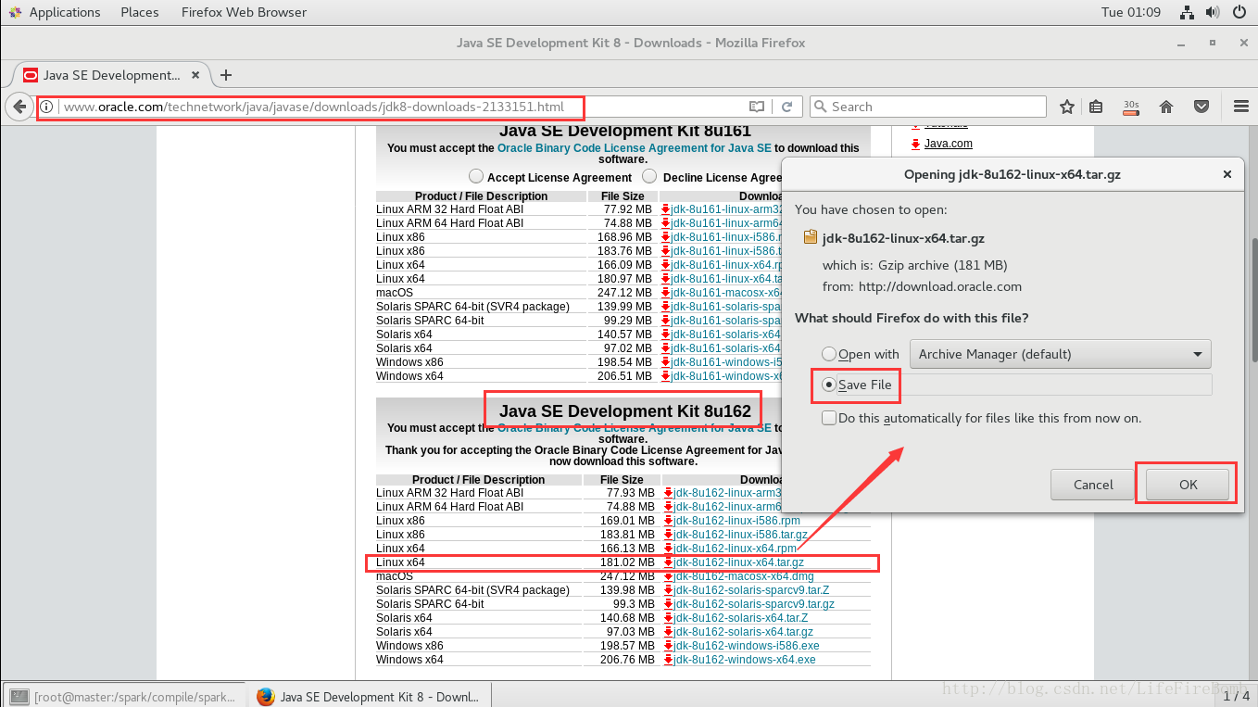Toggle reader view icon in address bar
The height and width of the screenshot is (707, 1258).
coord(757,107)
